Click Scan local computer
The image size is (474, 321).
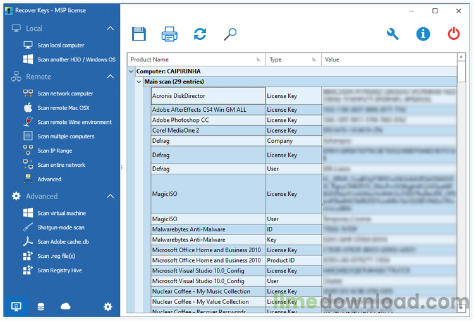click(60, 45)
